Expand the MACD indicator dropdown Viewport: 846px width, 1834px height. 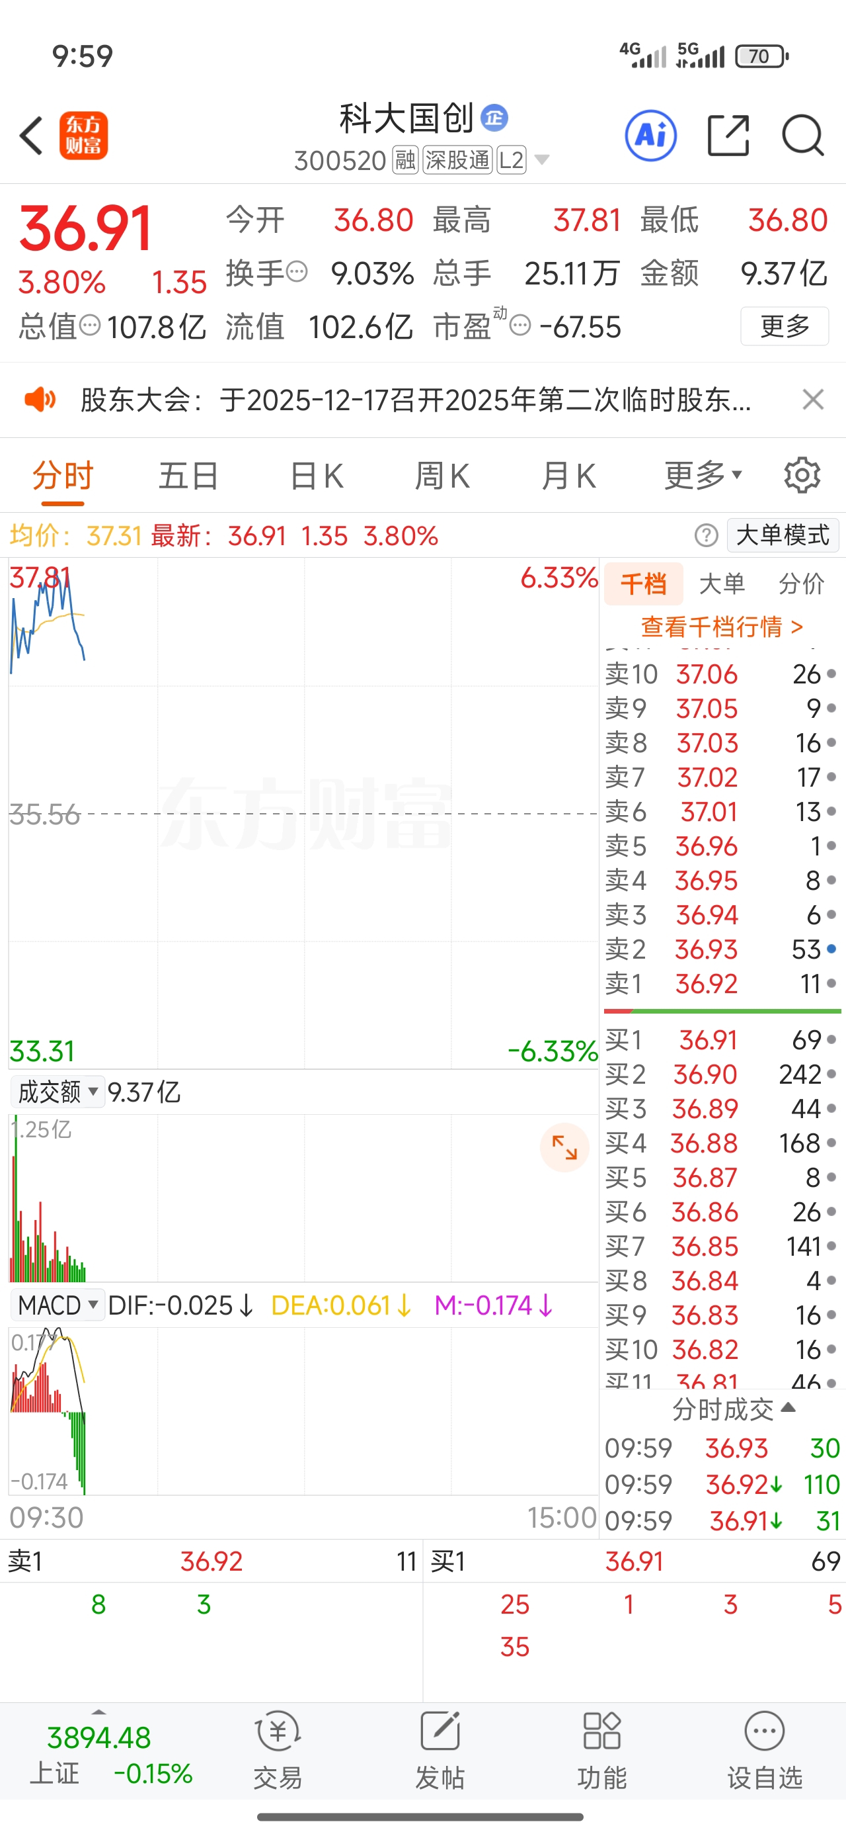58,1305
